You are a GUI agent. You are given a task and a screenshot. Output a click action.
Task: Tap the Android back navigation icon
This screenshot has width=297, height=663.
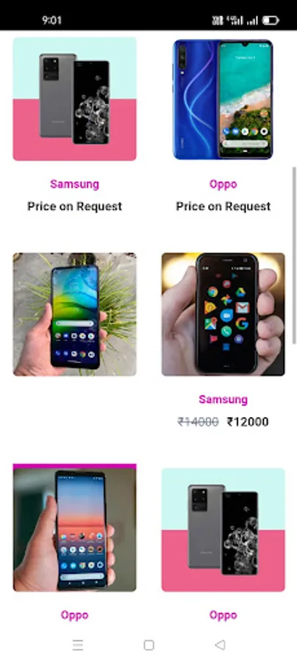click(x=220, y=645)
